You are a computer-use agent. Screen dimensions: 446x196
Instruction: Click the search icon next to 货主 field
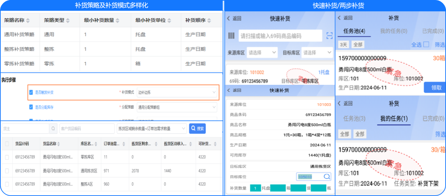53,129
